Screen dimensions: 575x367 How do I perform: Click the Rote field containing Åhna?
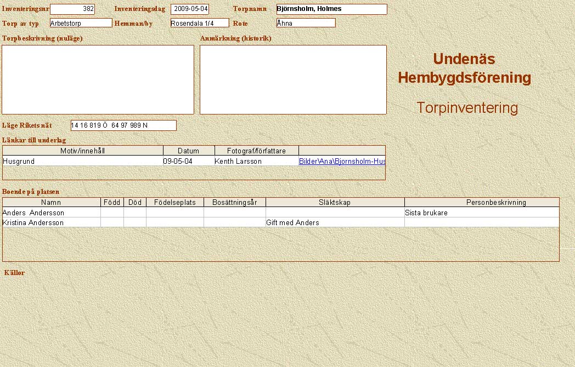[x=306, y=23]
